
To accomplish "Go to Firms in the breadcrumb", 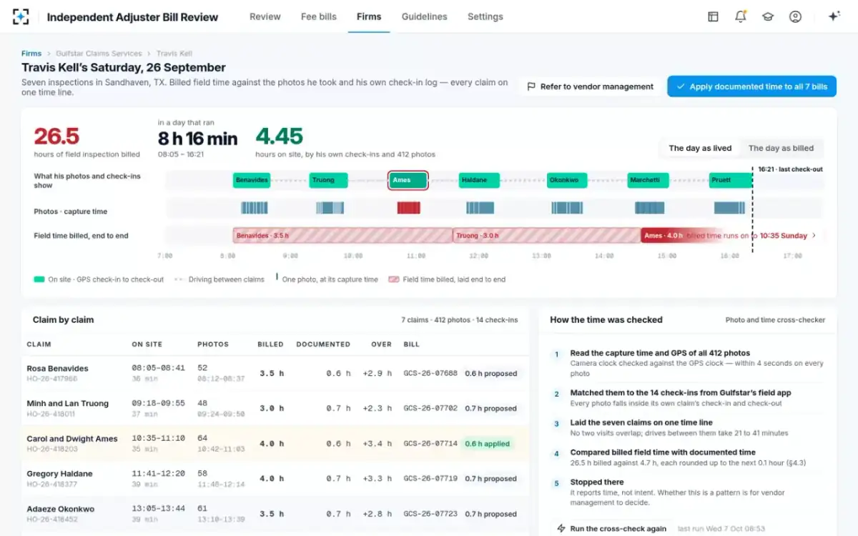I will point(31,54).
